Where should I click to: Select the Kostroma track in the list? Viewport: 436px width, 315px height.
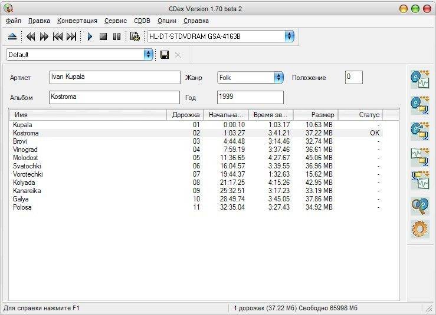(x=196, y=133)
